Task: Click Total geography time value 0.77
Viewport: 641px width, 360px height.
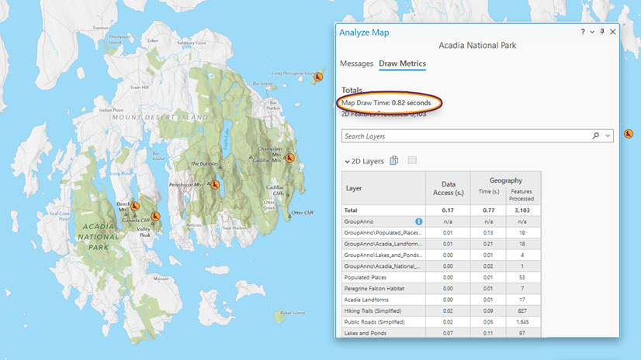Action: 488,211
